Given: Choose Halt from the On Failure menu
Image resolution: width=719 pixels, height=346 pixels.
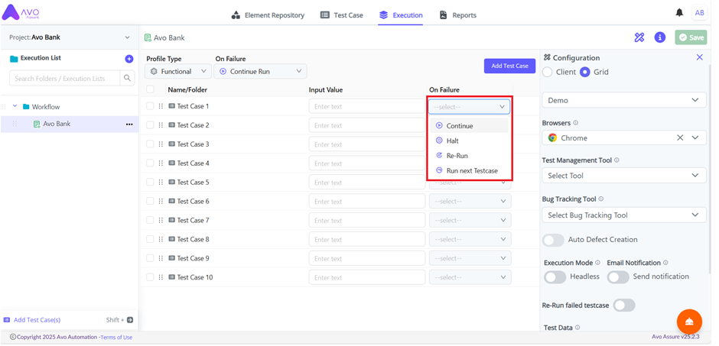Looking at the screenshot, I should point(452,141).
